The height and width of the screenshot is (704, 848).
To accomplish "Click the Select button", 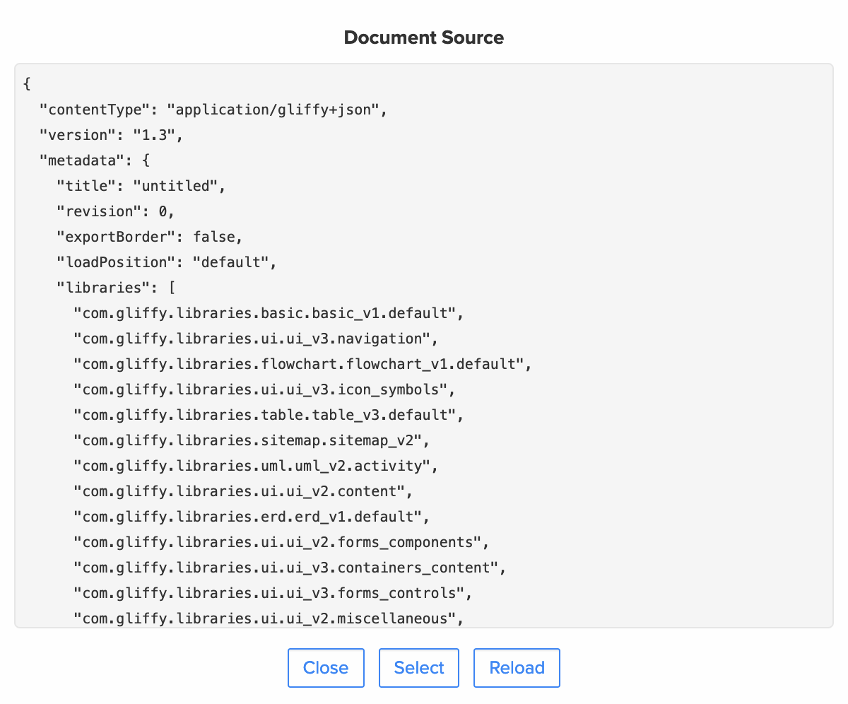I will (x=418, y=667).
